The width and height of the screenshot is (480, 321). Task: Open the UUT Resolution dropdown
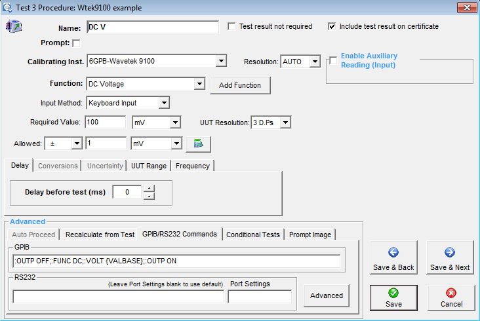pyautogui.click(x=285, y=123)
